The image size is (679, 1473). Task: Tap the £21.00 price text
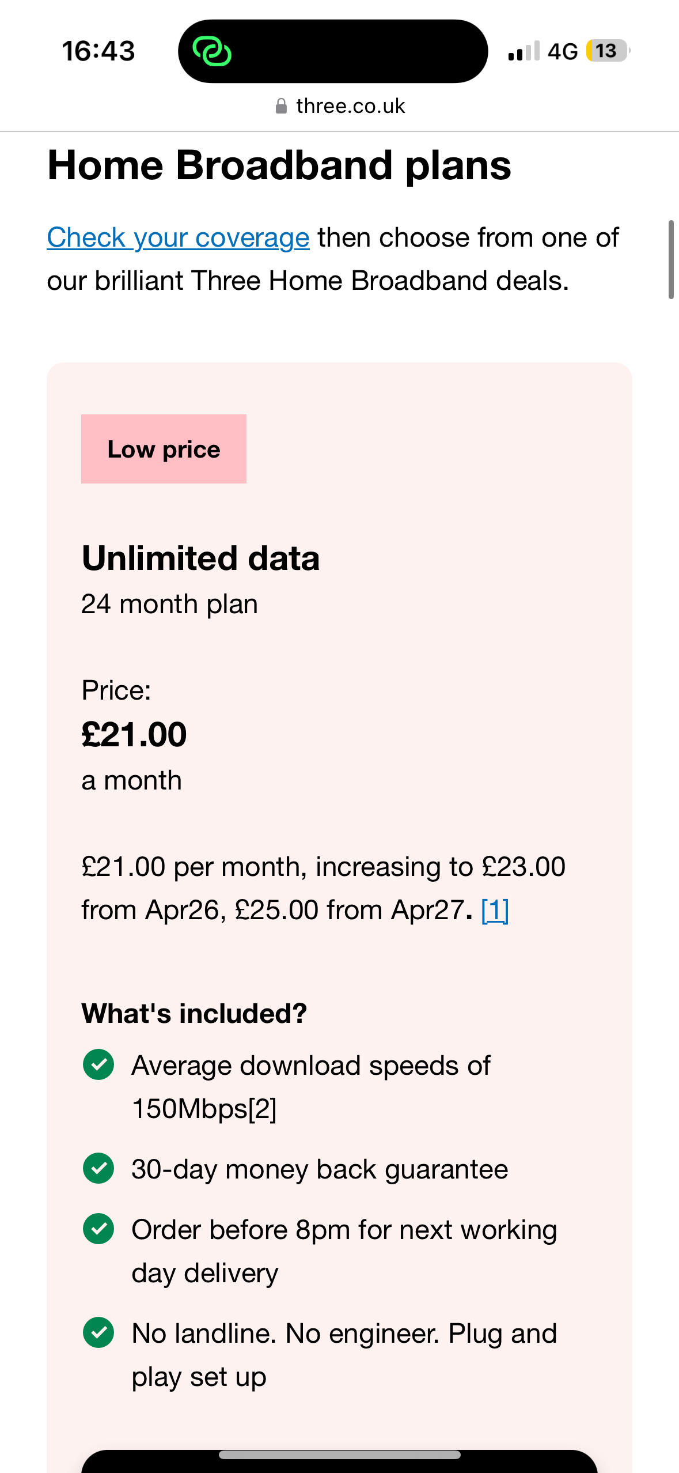click(134, 735)
